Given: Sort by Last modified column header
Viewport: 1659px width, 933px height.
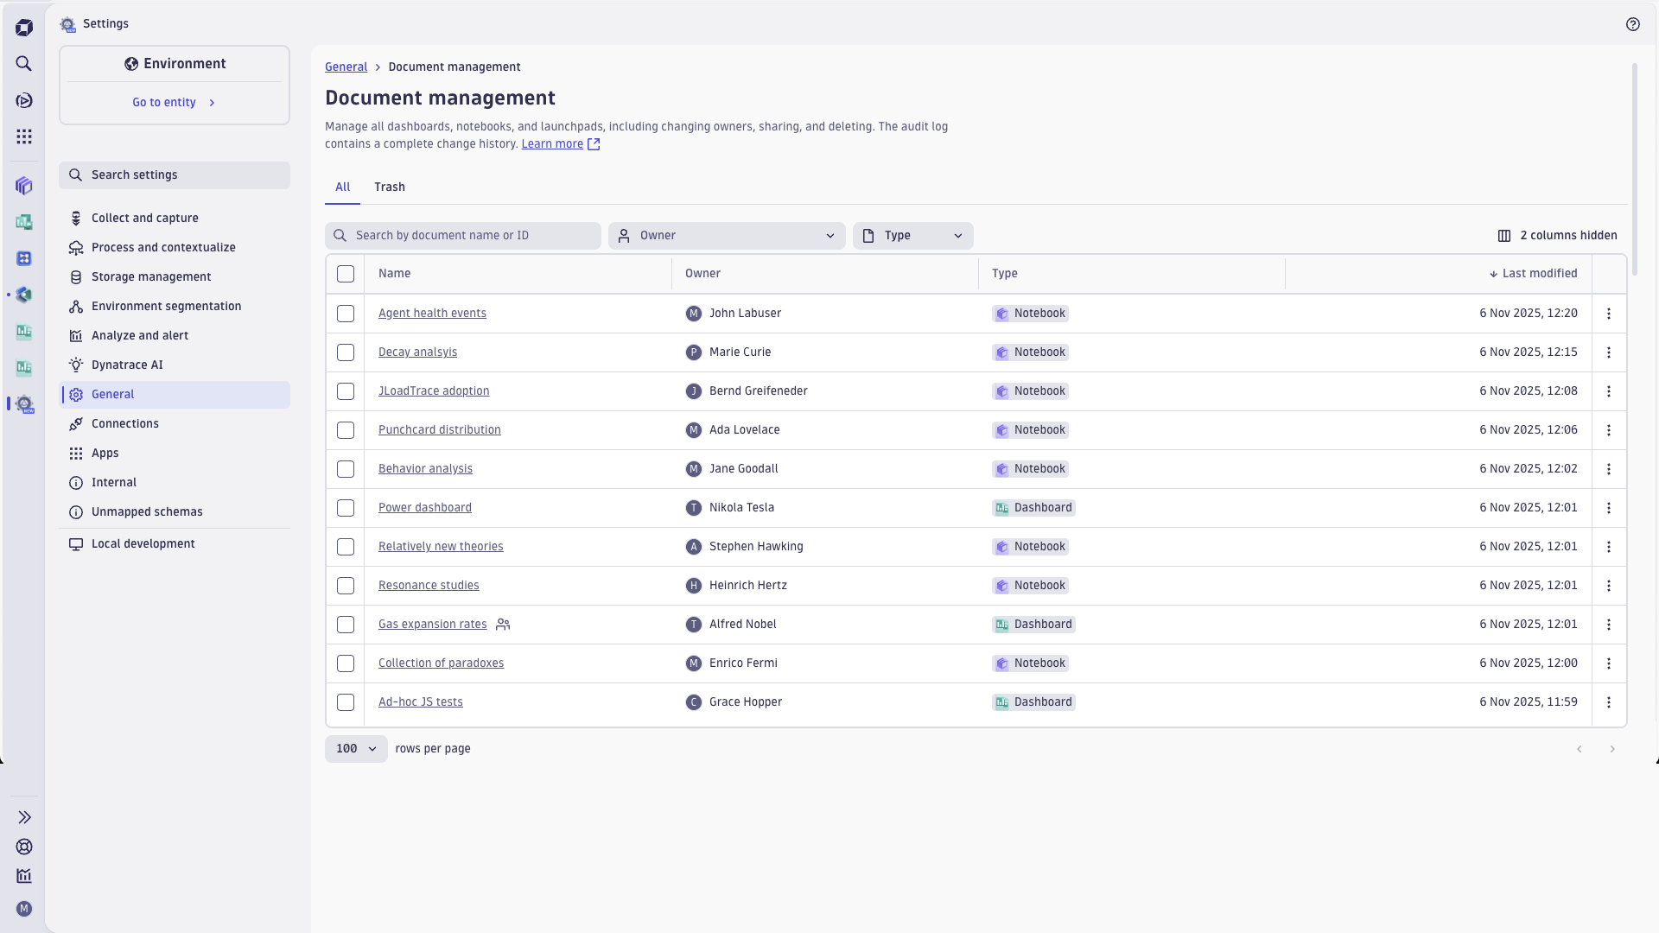Looking at the screenshot, I should pos(1539,273).
